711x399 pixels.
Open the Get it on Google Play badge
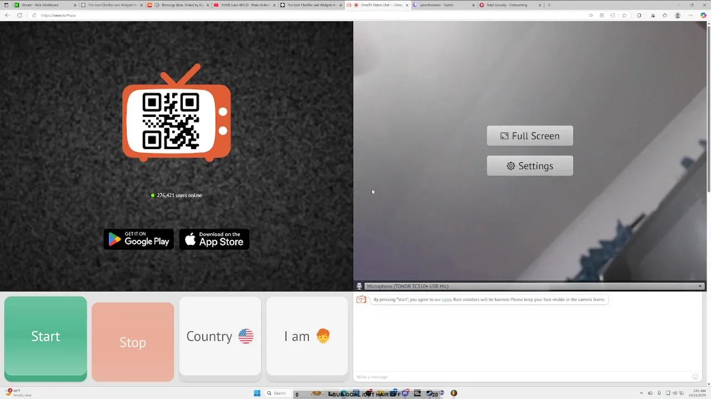(x=139, y=239)
